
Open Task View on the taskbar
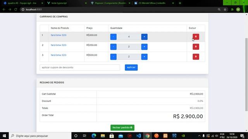pos(84,136)
